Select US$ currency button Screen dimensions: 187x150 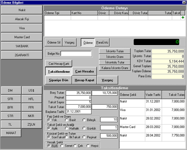click(32, 90)
